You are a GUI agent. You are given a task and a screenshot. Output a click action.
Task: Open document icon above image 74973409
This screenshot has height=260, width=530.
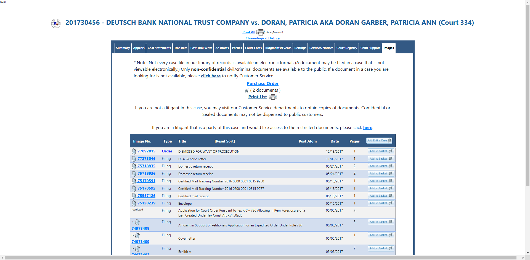pyautogui.click(x=137, y=235)
